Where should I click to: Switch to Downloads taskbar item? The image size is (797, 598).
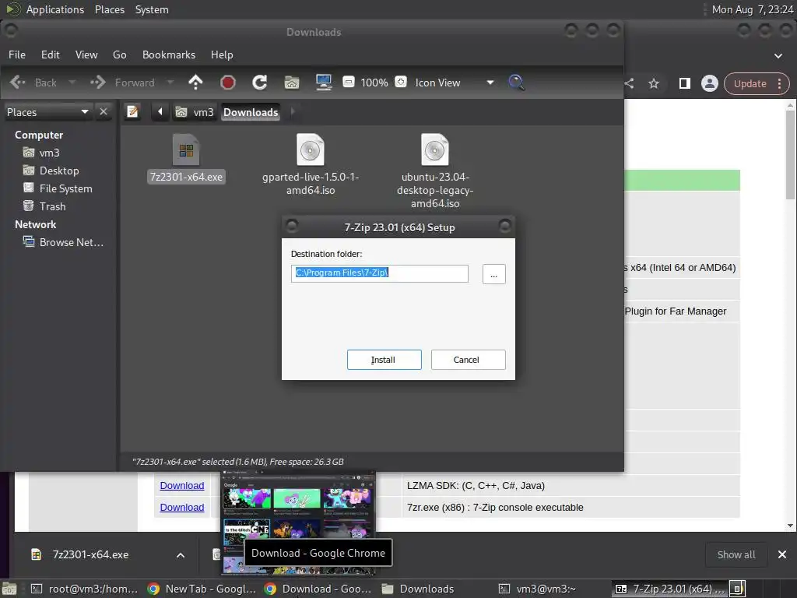[x=418, y=589]
